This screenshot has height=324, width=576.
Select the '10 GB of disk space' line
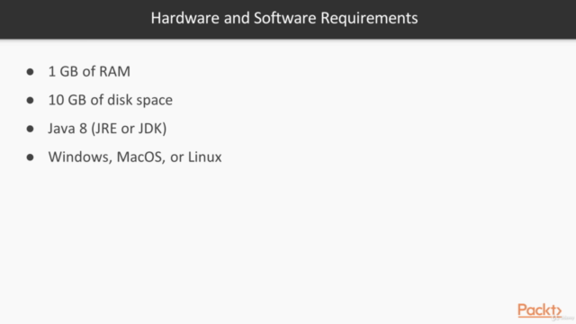point(110,100)
